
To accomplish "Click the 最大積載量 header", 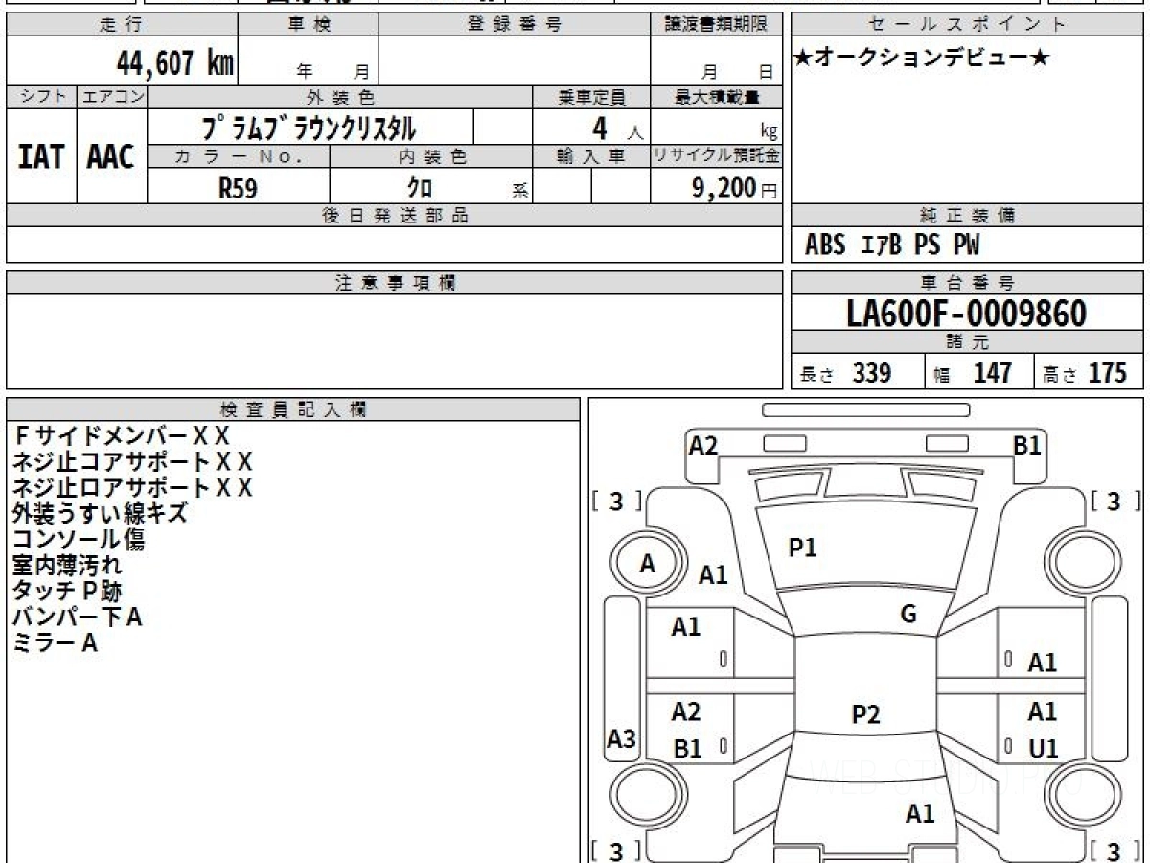I will point(717,97).
